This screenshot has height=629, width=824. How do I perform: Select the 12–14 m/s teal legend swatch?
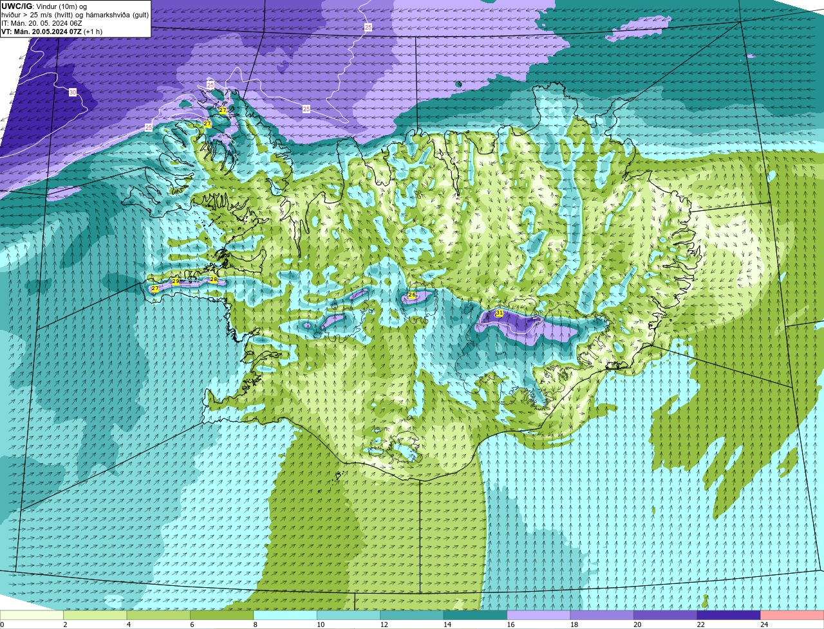412,615
